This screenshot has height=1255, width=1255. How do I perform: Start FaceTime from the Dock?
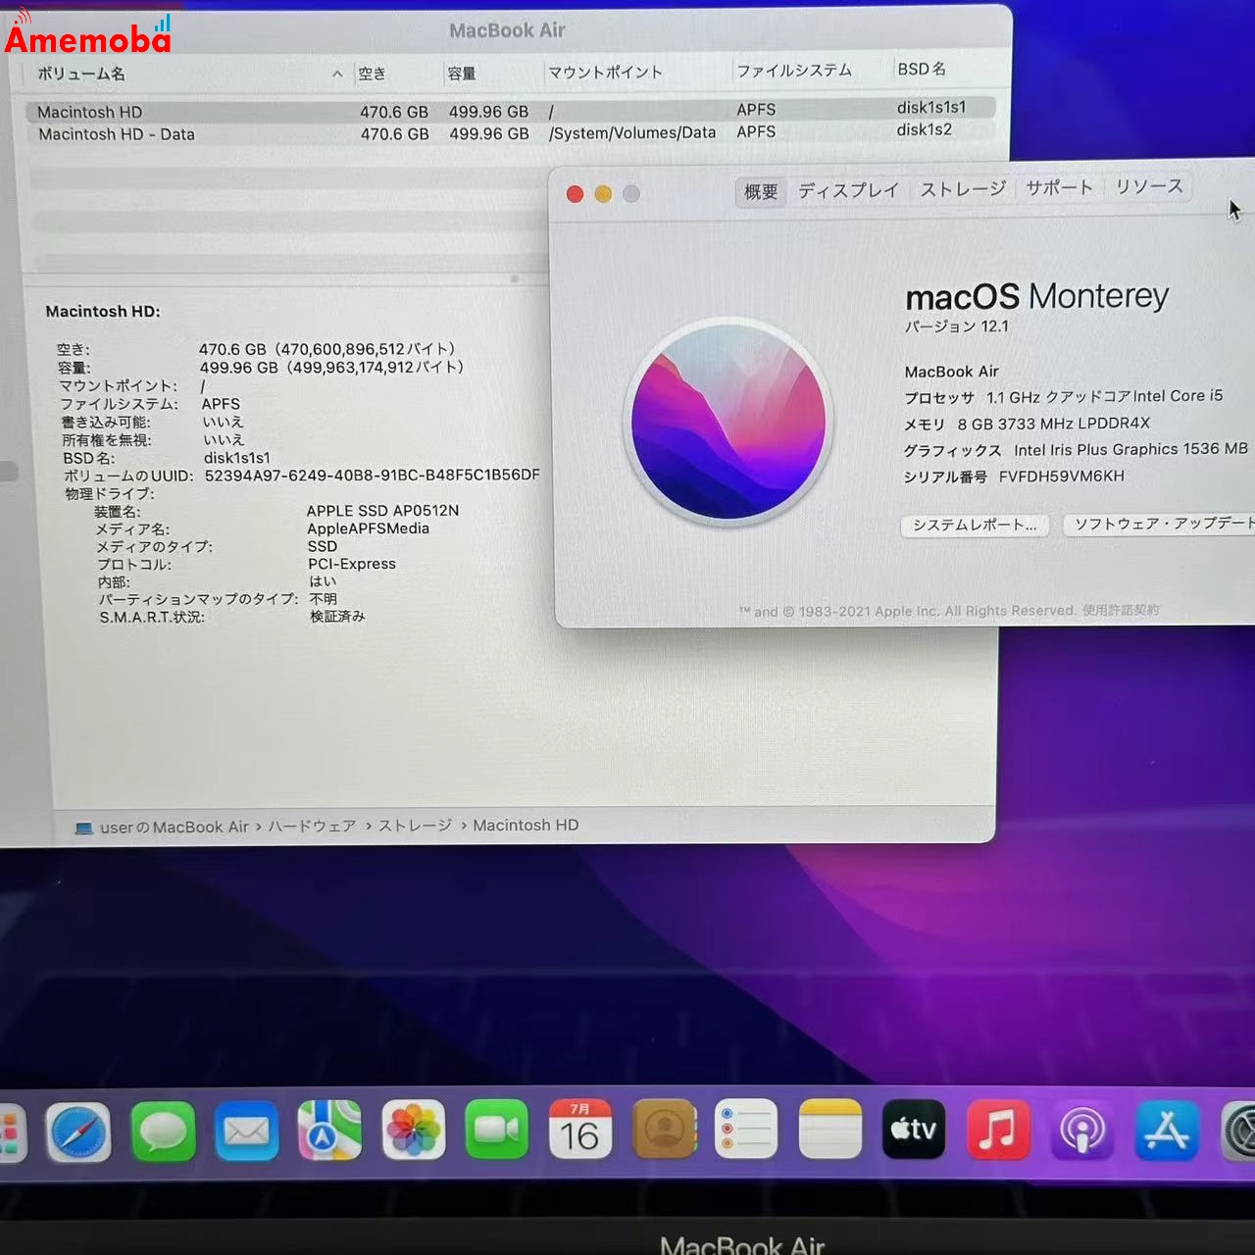pos(498,1130)
